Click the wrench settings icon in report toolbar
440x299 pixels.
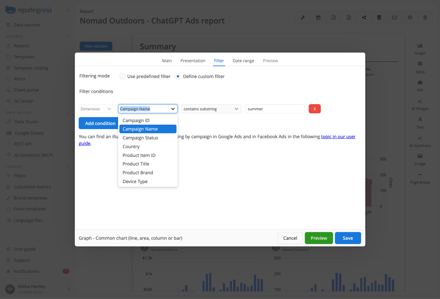(x=303, y=18)
